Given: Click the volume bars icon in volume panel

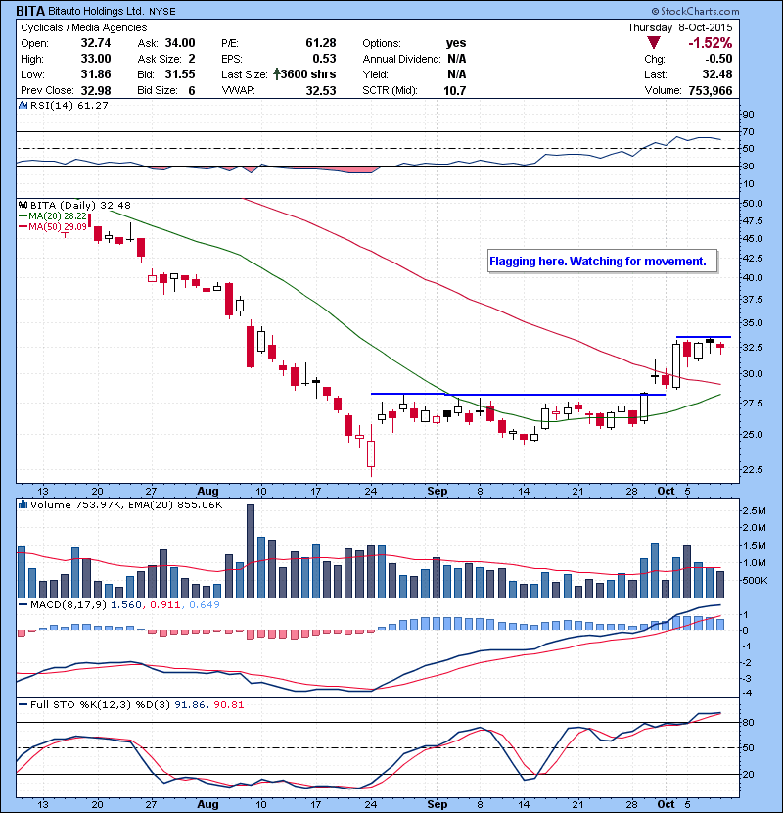Looking at the screenshot, I should pos(23,504).
